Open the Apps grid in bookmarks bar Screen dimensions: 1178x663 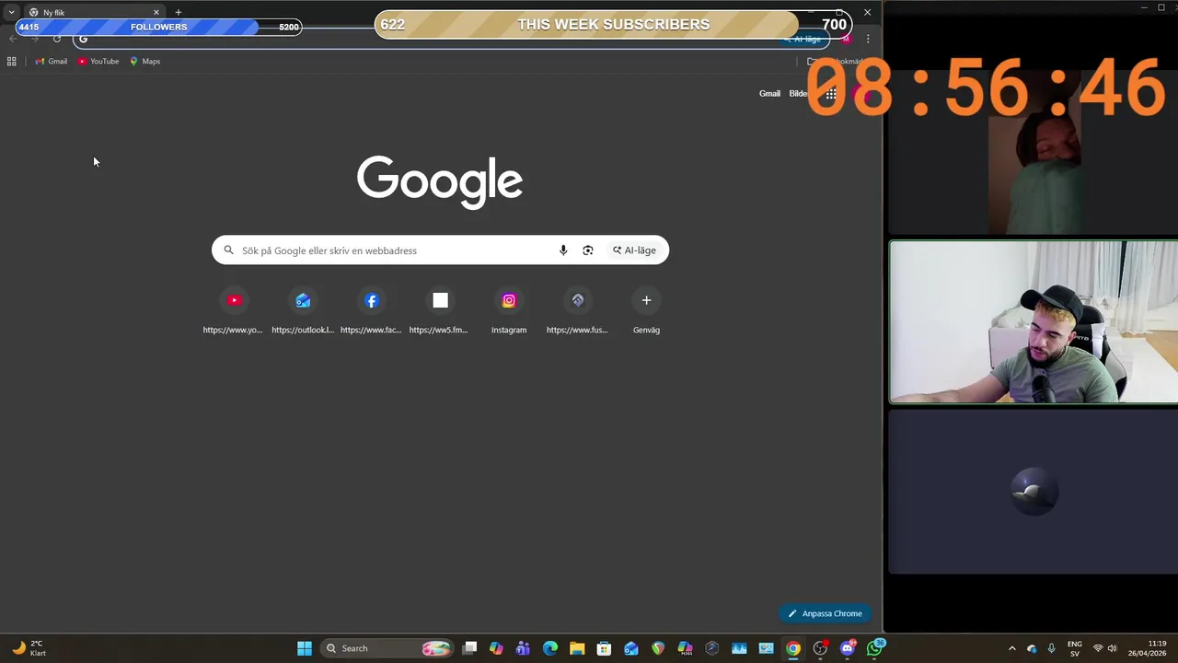point(11,62)
